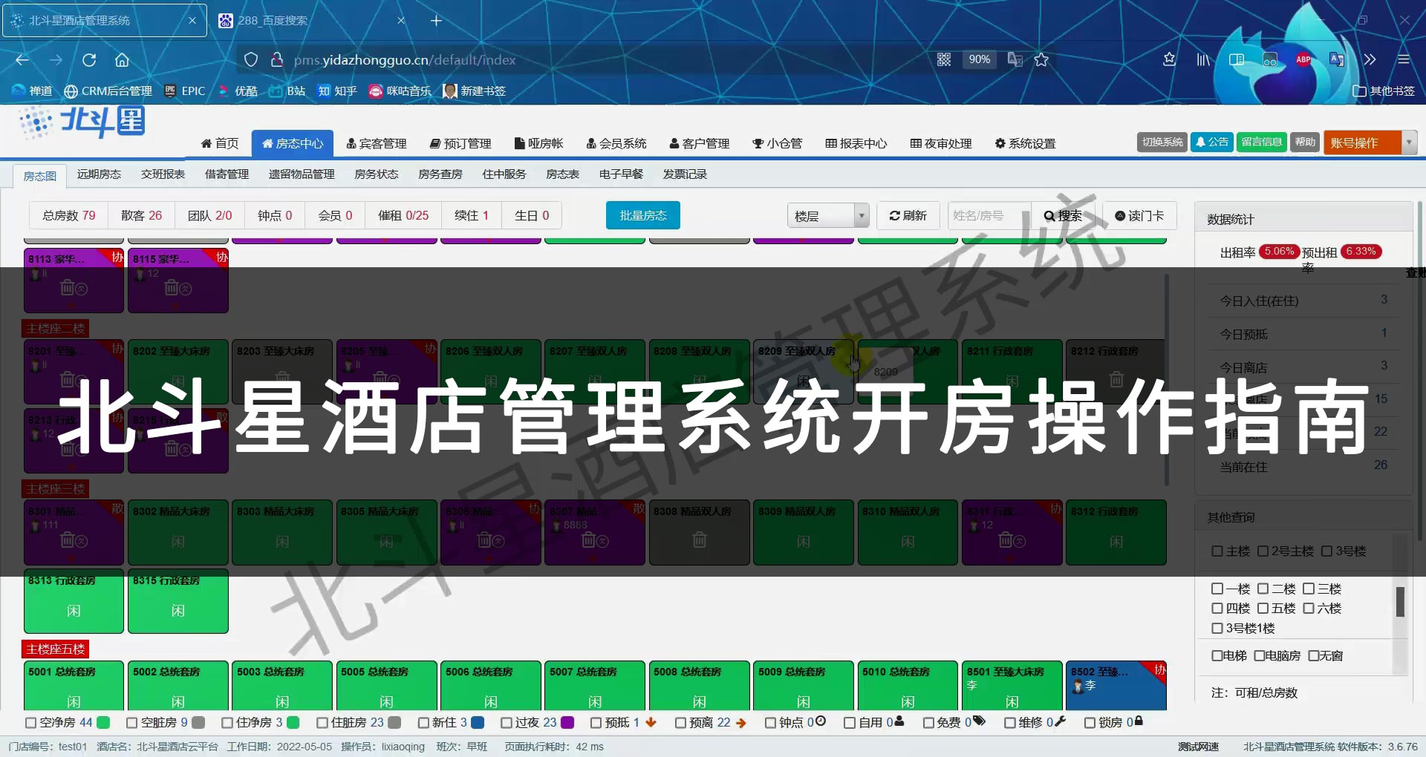Switch to the 远期房态 tab
The width and height of the screenshot is (1426, 757).
[99, 174]
